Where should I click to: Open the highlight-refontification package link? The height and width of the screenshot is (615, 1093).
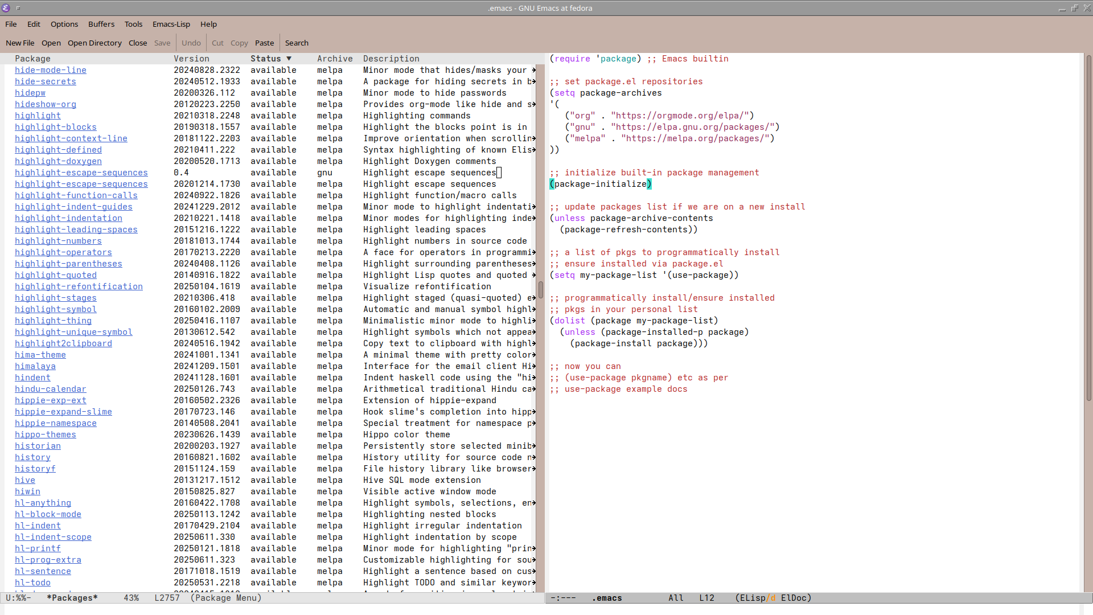(x=79, y=286)
